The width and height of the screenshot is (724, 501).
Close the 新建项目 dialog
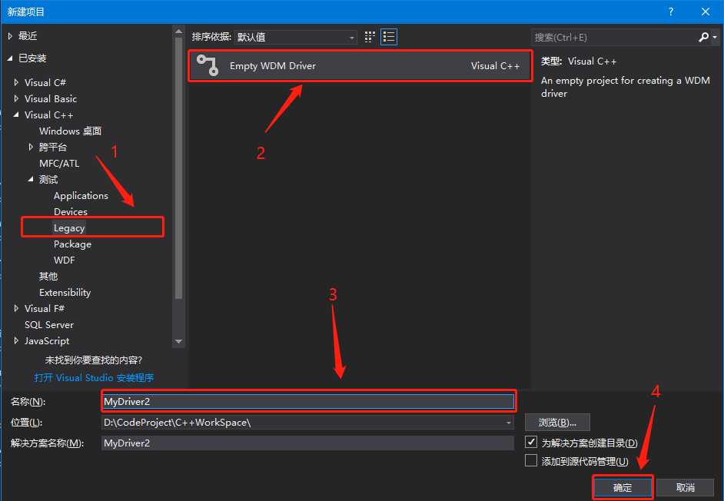tap(705, 12)
